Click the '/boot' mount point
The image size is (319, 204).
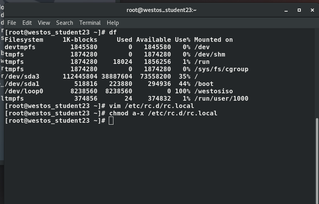coord(204,84)
